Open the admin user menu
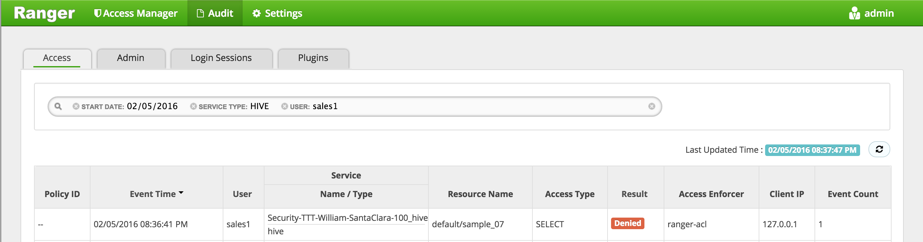The height and width of the screenshot is (242, 923). [871, 13]
